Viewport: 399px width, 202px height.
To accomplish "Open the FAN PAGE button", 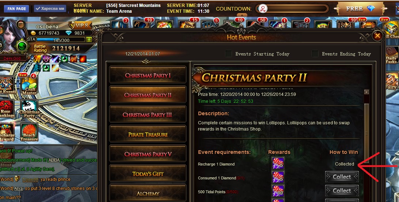I will click(x=16, y=9).
